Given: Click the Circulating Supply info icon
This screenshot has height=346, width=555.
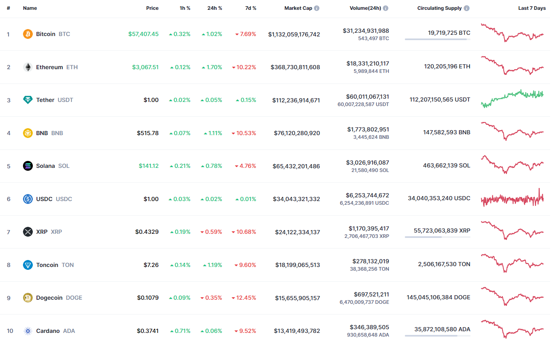Looking at the screenshot, I should (467, 8).
